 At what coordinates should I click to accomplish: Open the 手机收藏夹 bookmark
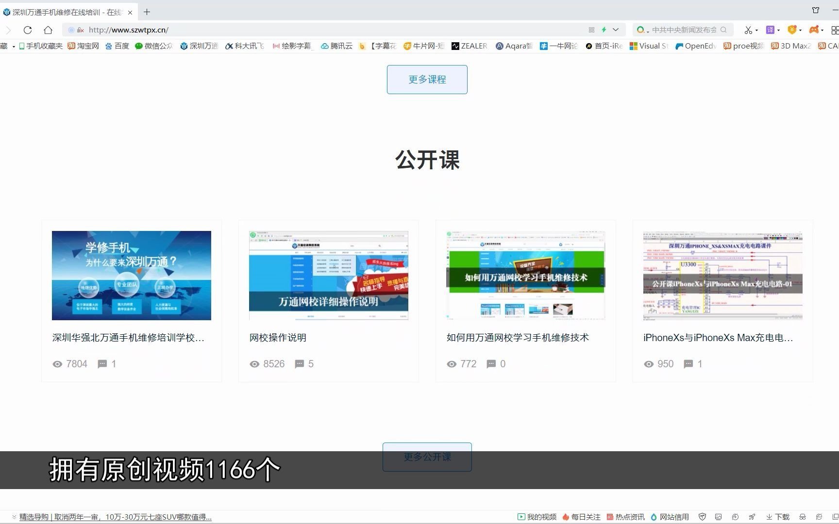41,46
